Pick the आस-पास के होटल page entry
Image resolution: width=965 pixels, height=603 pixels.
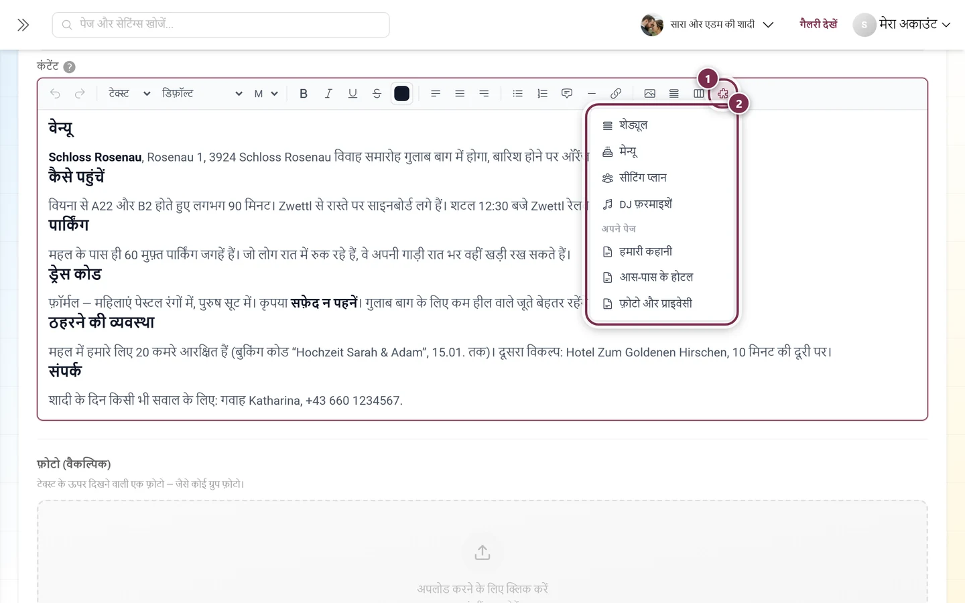pyautogui.click(x=661, y=277)
